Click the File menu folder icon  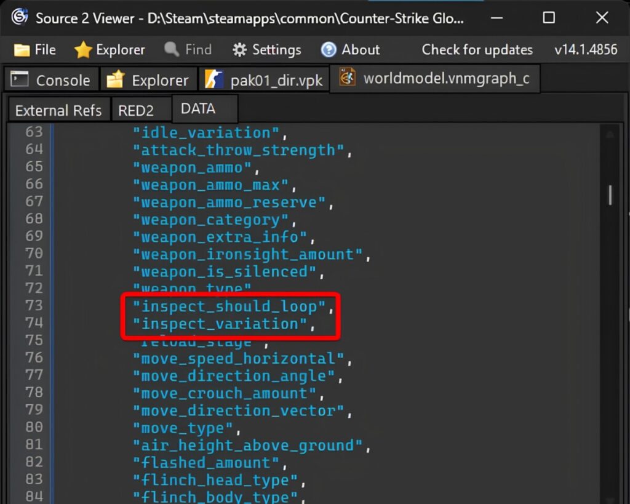(x=22, y=50)
